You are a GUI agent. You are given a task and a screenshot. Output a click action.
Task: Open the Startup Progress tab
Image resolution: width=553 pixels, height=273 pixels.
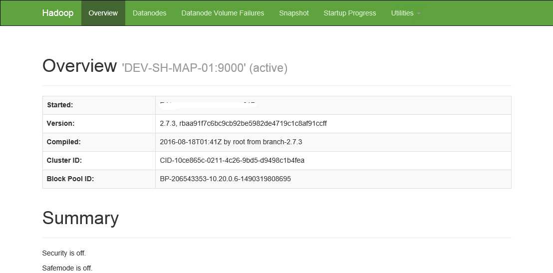tap(350, 13)
